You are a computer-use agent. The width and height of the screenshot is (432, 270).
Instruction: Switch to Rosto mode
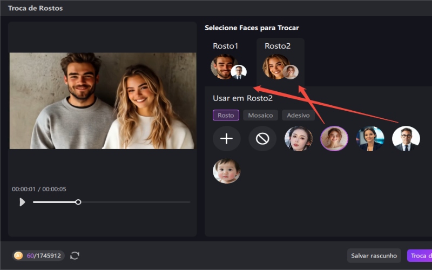[x=226, y=115]
